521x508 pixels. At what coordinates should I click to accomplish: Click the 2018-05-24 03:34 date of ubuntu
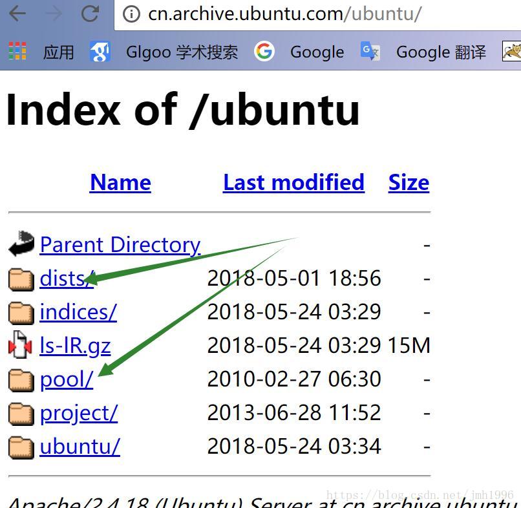tap(294, 446)
